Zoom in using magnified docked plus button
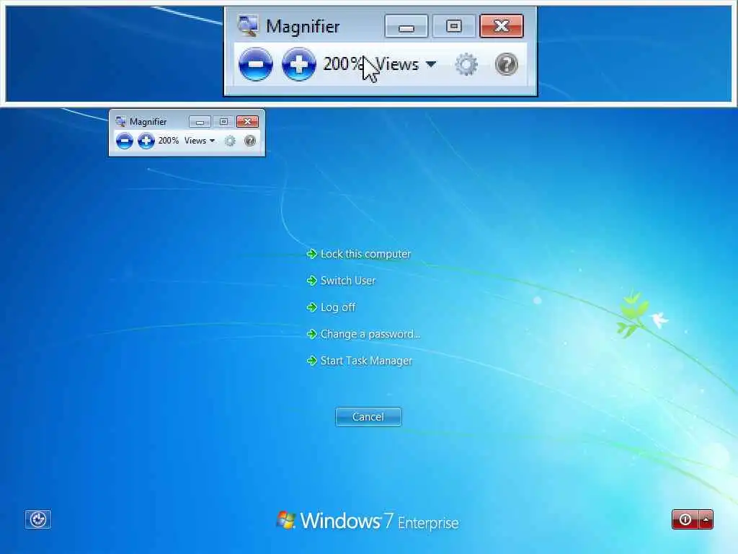 point(299,64)
